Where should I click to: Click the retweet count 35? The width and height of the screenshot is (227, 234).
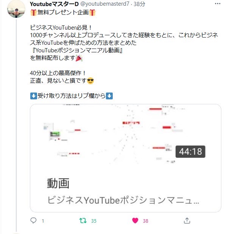tap(94, 221)
